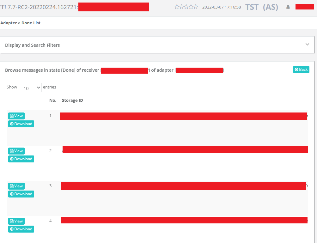Open the notification bell

click(x=288, y=7)
